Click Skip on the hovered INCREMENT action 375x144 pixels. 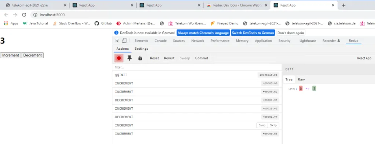[273, 125]
